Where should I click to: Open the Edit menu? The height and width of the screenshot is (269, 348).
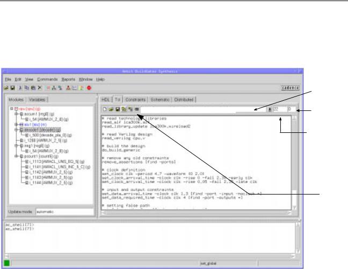pos(18,79)
